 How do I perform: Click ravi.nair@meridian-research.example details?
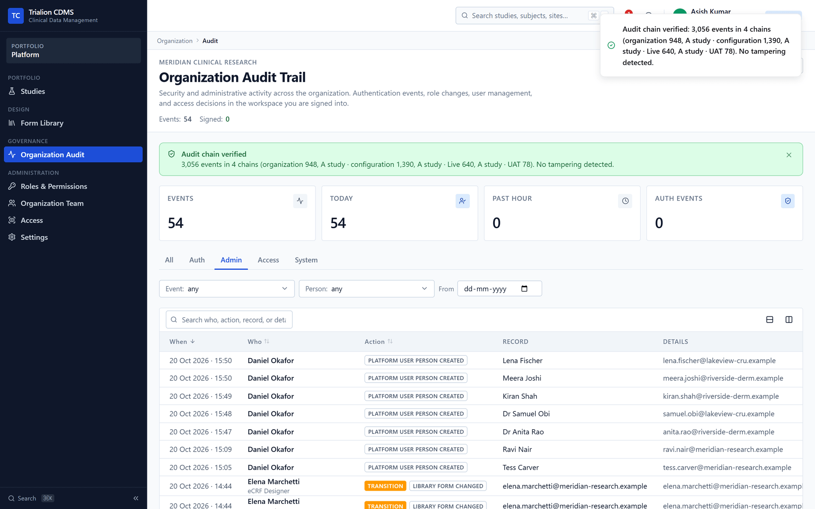(723, 450)
